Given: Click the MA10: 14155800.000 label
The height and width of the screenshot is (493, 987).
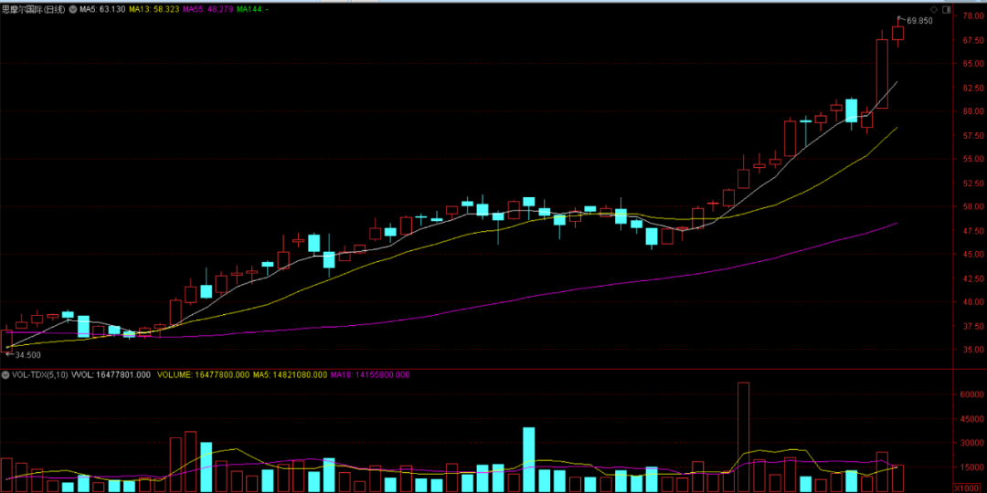Looking at the screenshot, I should tap(370, 375).
